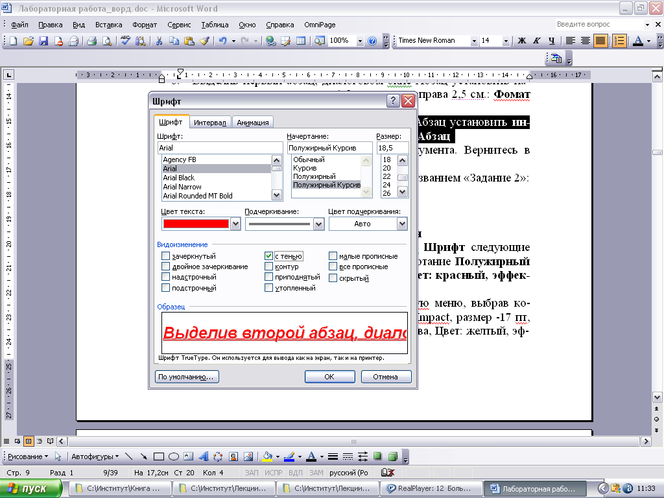Open the Формат menu
Viewport: 664px width, 498px height.
pyautogui.click(x=145, y=25)
